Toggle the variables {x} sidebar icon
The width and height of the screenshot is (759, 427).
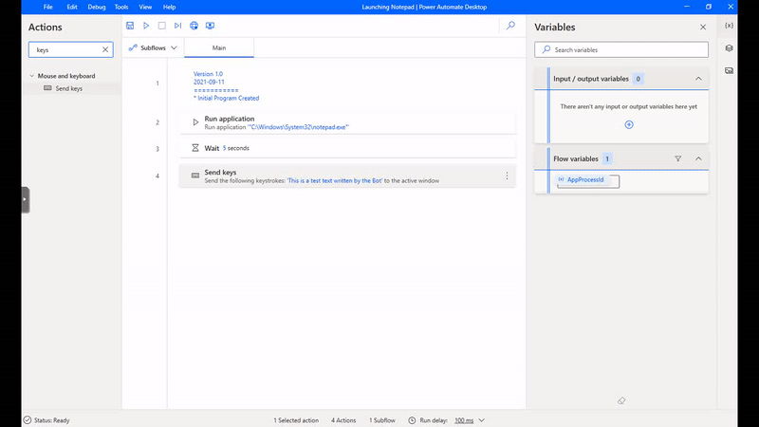pyautogui.click(x=729, y=26)
